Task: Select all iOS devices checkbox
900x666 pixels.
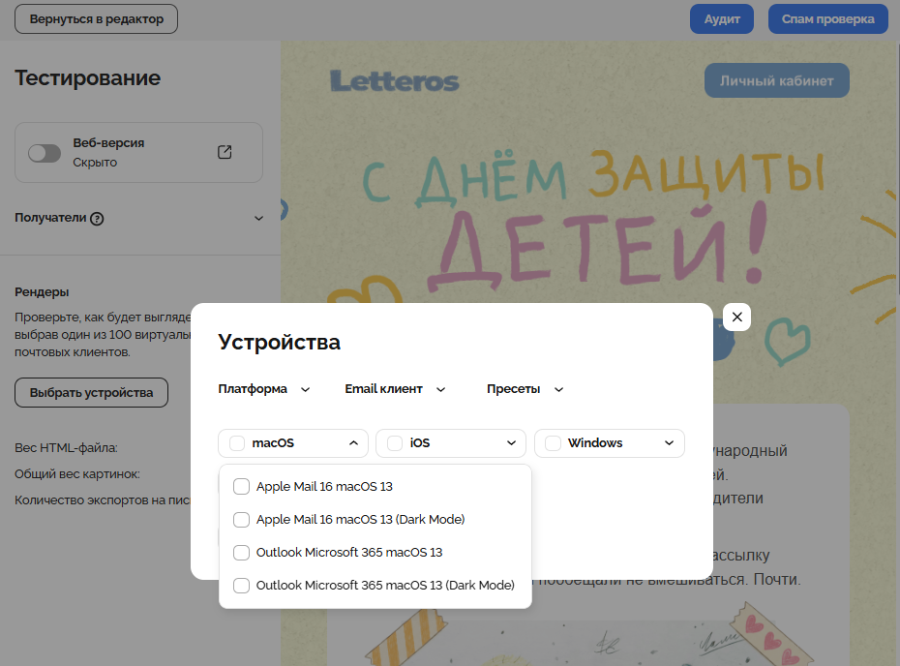Action: point(395,443)
